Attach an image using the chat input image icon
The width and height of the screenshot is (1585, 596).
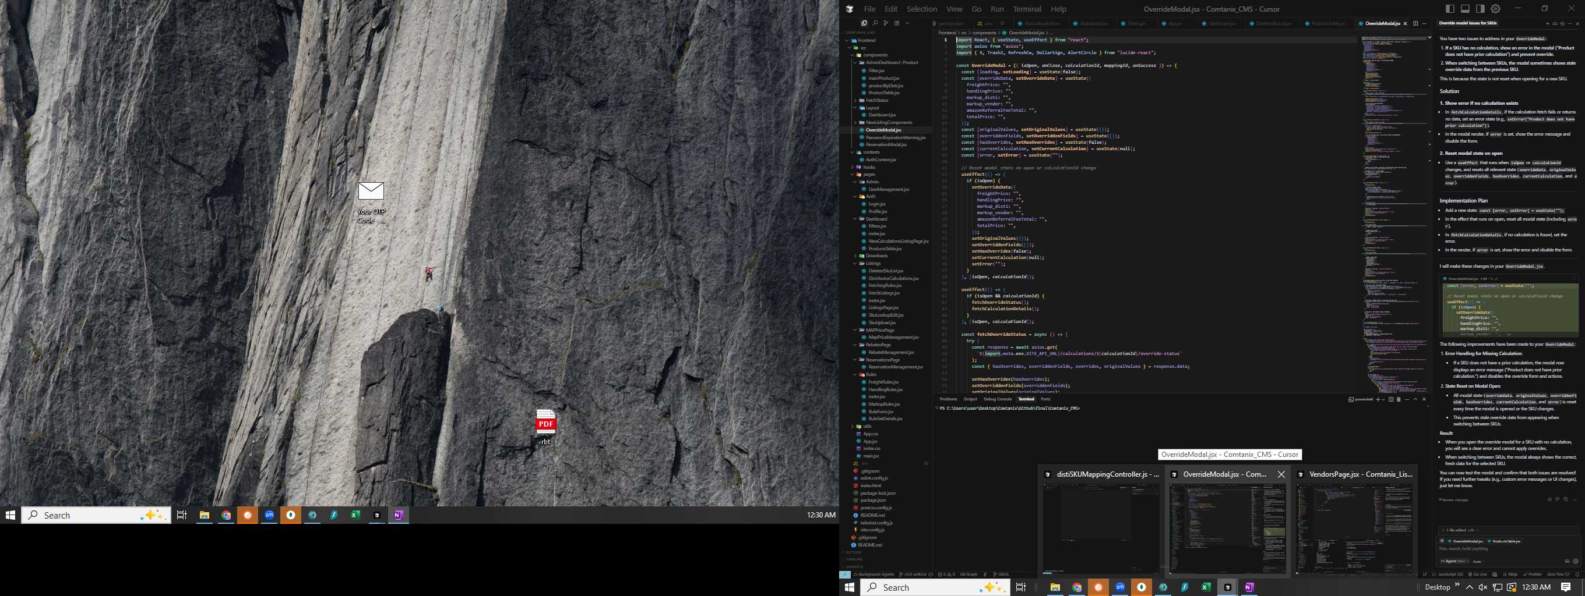point(1567,561)
